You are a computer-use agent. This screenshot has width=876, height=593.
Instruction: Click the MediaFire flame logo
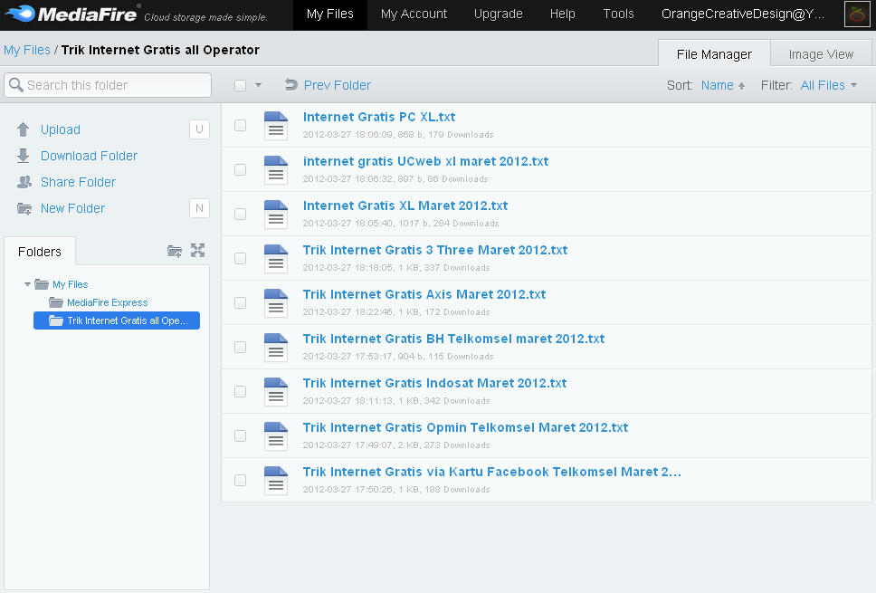tap(20, 13)
